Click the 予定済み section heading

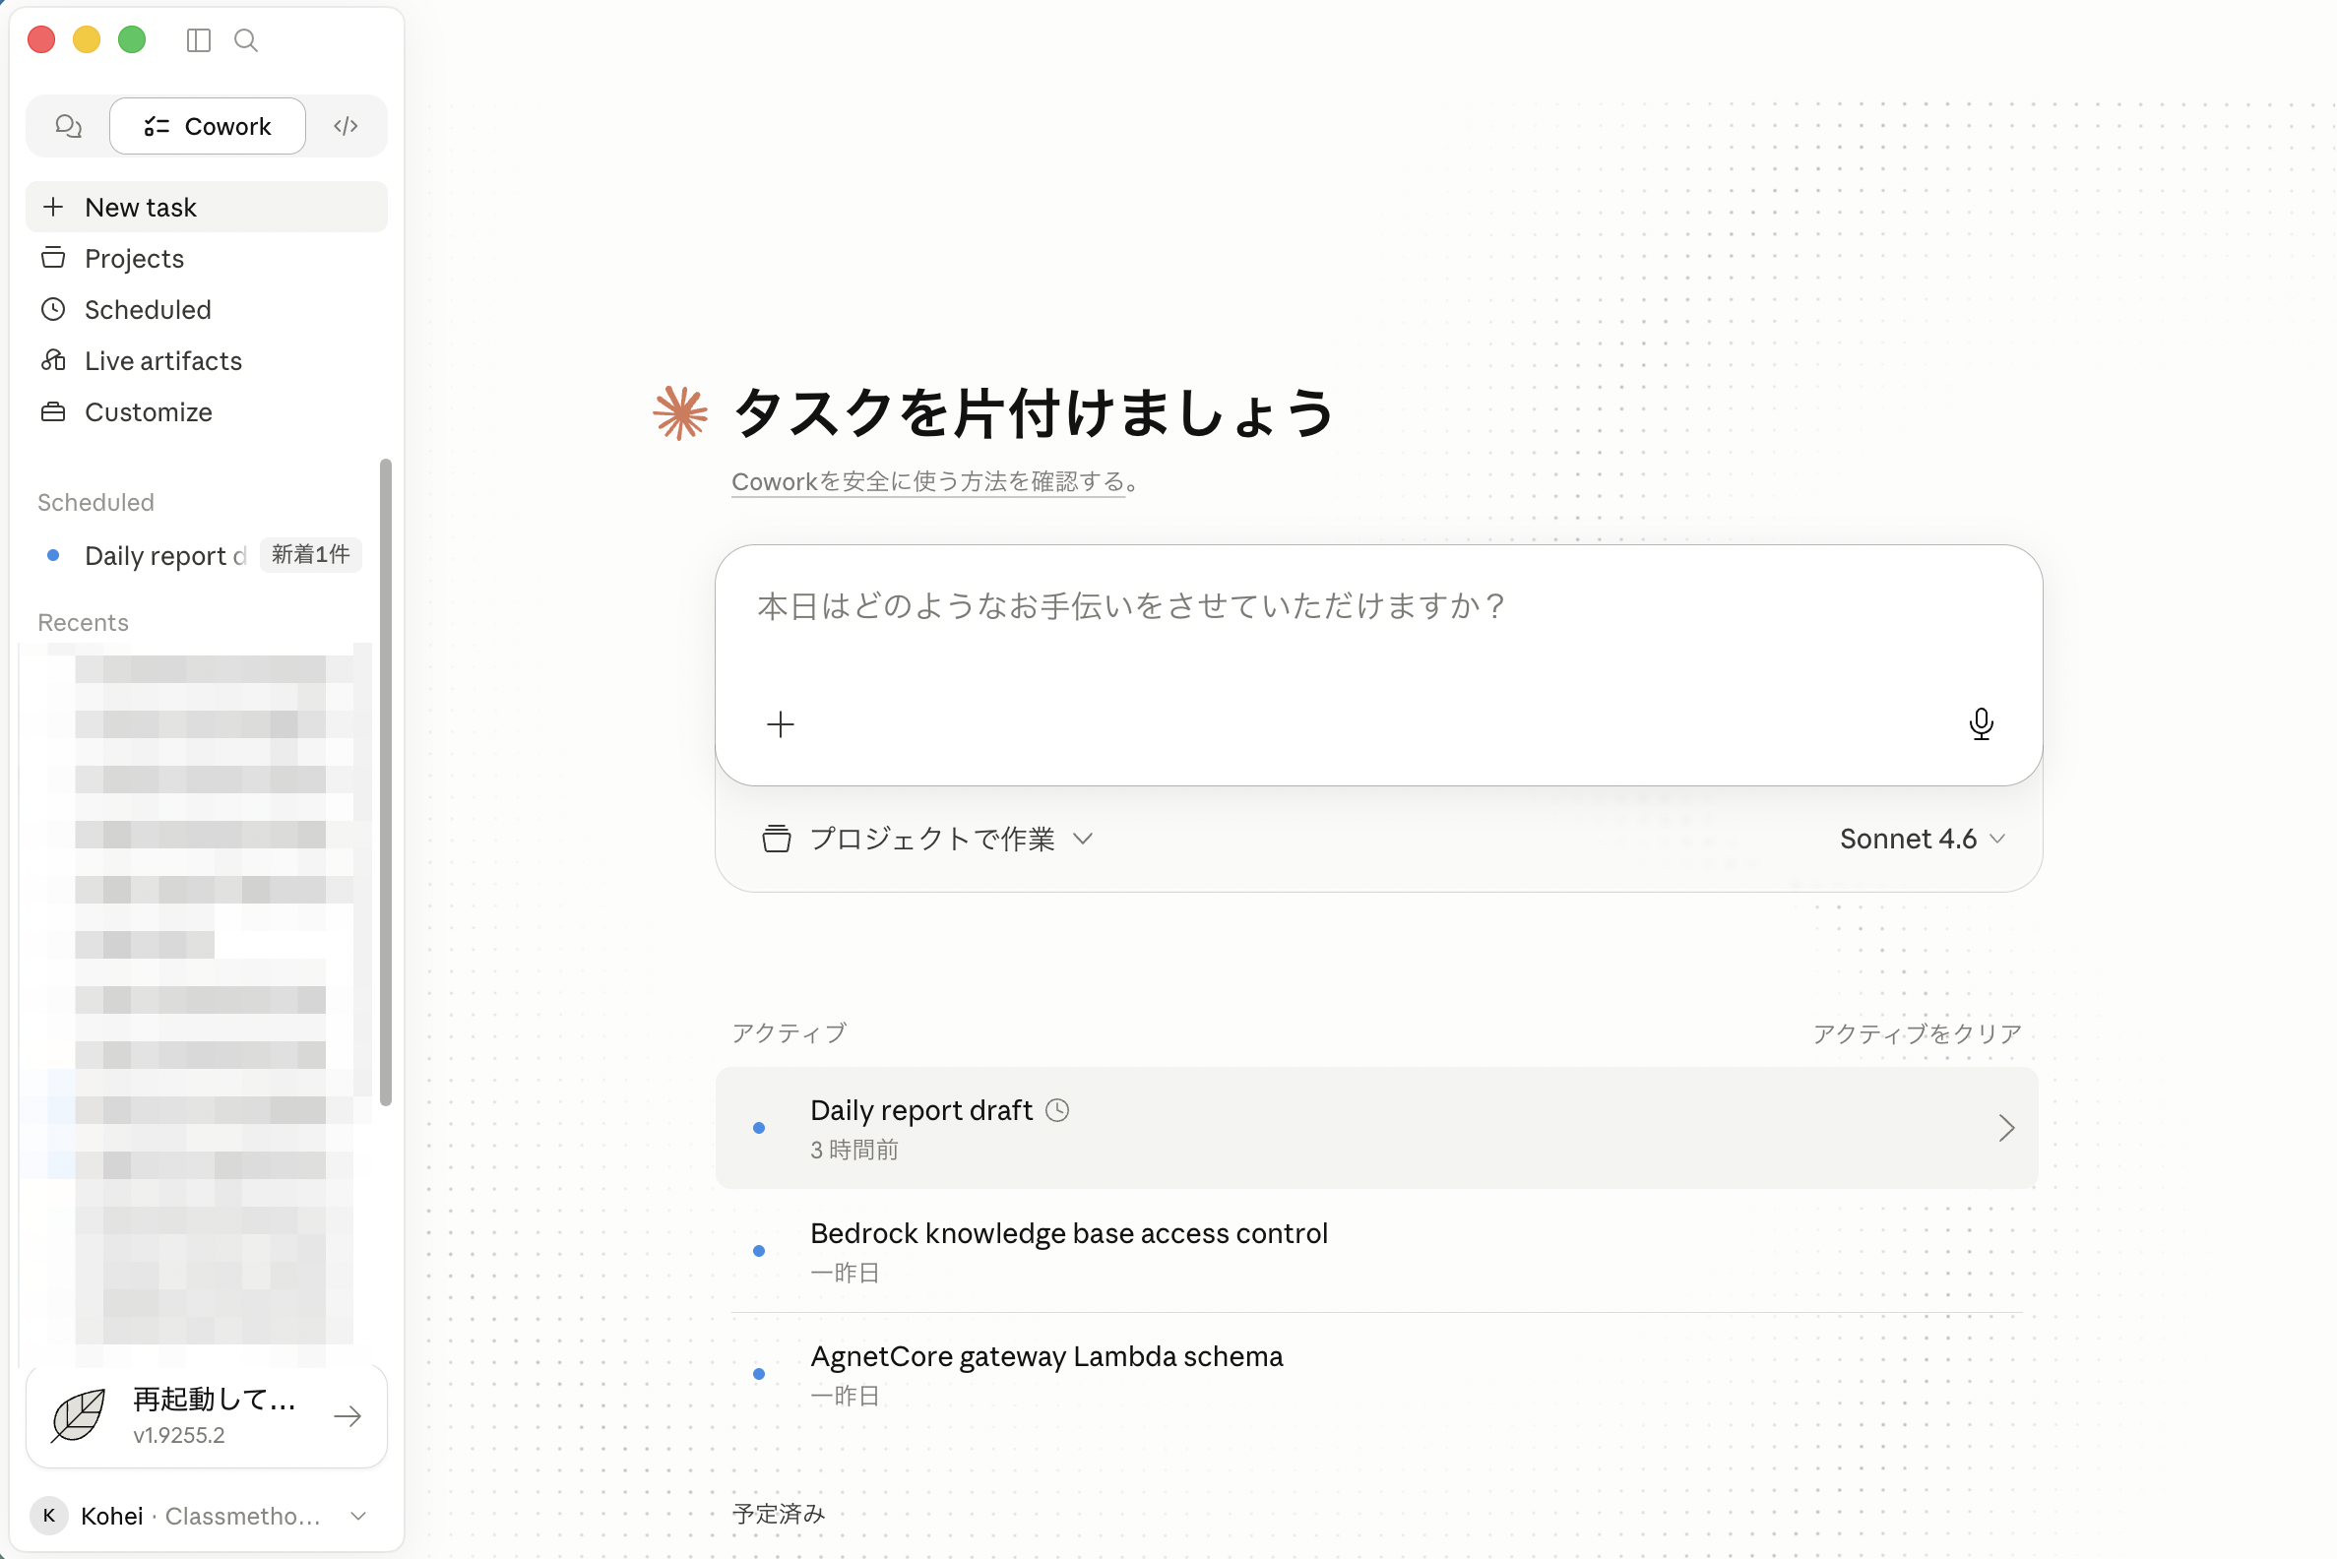pos(779,1514)
